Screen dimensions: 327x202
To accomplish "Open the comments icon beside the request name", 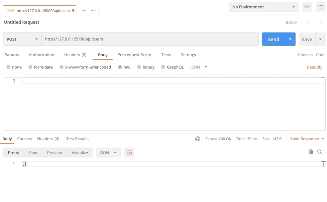I will pos(319,22).
